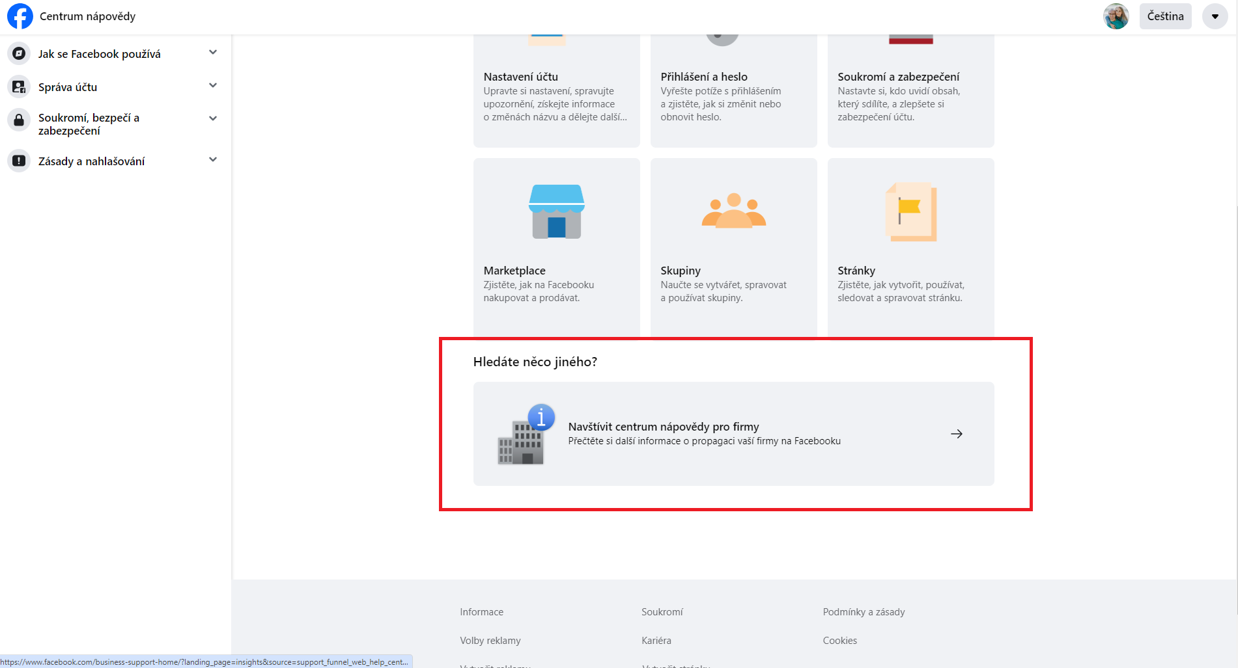Expand the Jak se Facebook používá chevron
Screen dimensions: 1238x668
(213, 52)
